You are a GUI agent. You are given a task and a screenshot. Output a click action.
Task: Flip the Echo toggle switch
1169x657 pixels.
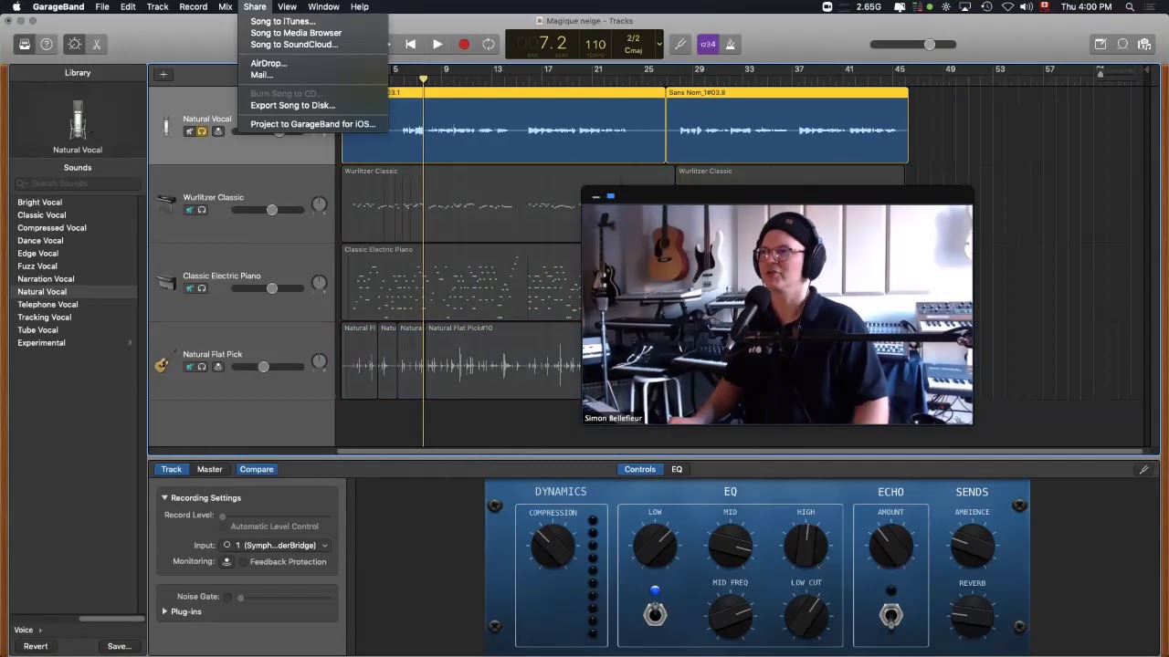coord(890,614)
